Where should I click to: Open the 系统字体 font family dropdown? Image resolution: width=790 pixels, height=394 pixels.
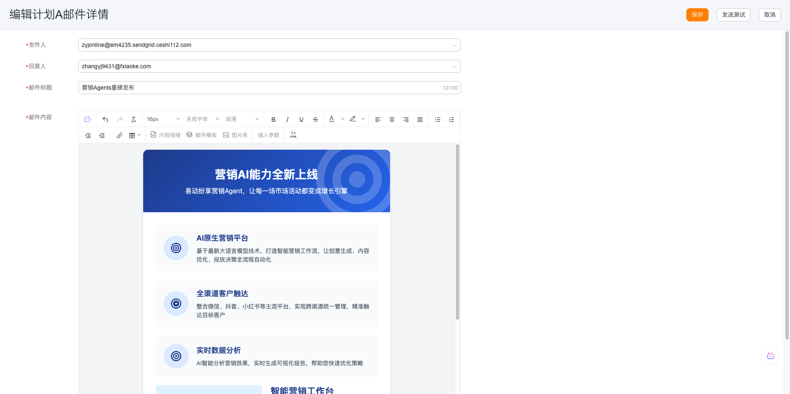point(202,119)
